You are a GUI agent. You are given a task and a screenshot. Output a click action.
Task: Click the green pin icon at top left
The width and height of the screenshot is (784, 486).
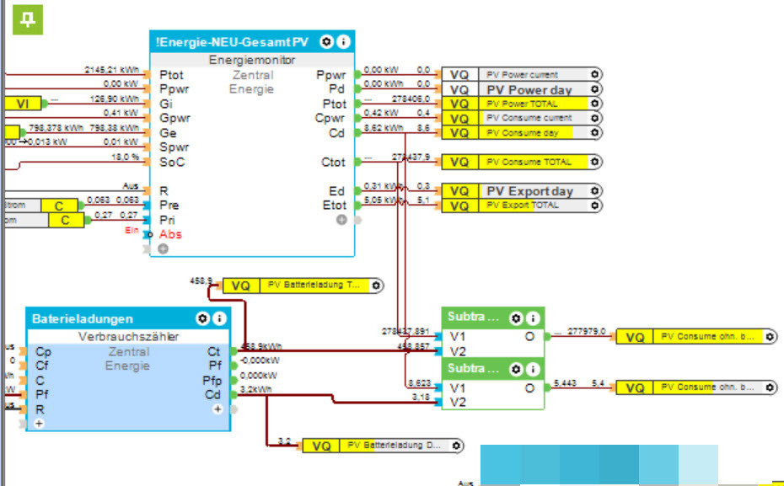click(28, 20)
